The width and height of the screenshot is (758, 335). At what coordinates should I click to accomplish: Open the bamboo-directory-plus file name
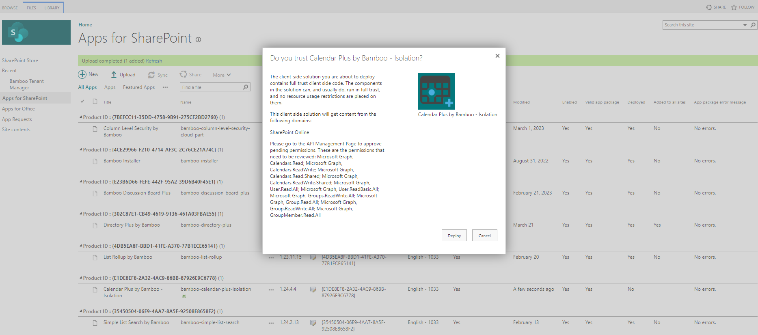(x=206, y=225)
